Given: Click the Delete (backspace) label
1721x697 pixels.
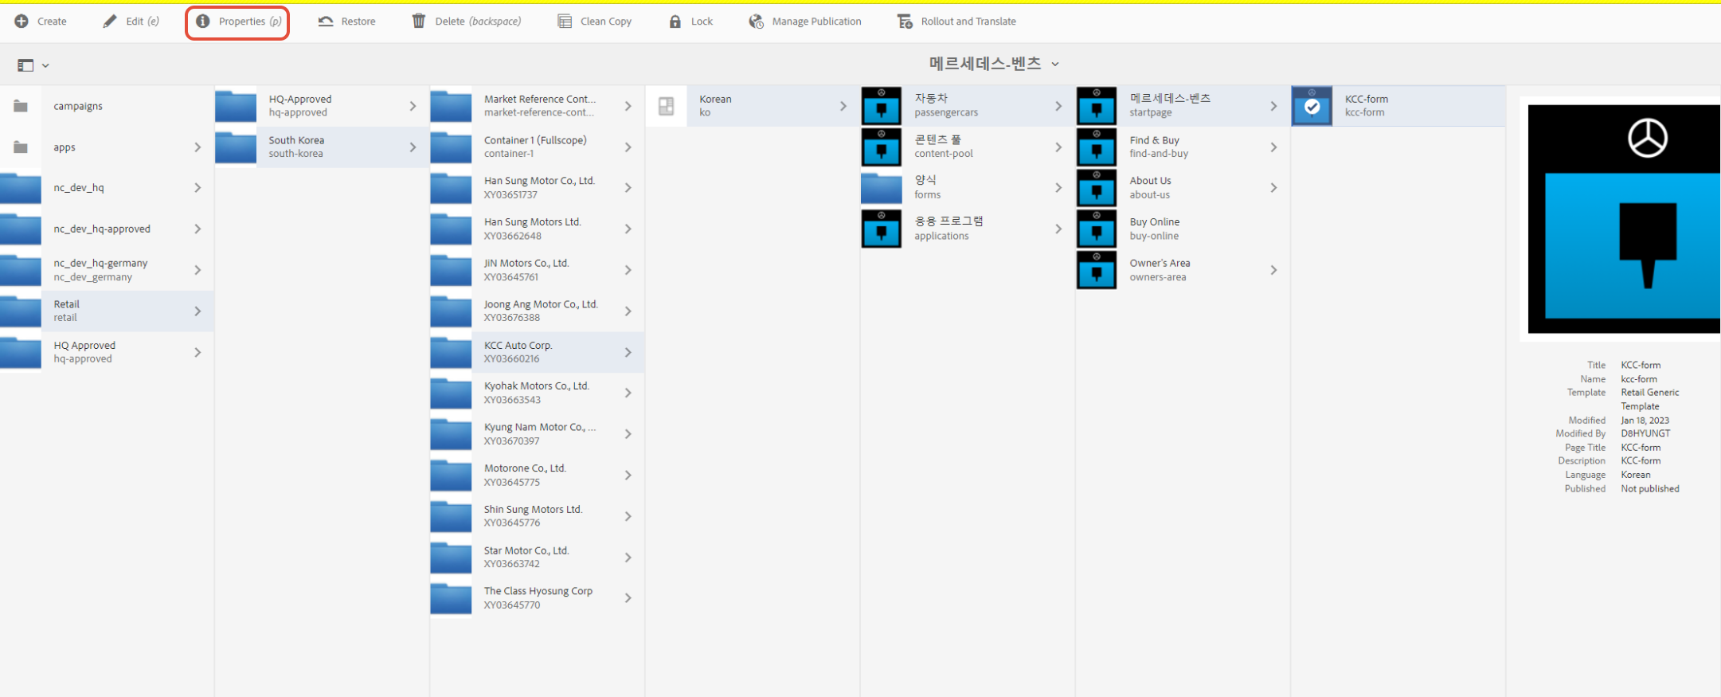Looking at the screenshot, I should pyautogui.click(x=478, y=22).
